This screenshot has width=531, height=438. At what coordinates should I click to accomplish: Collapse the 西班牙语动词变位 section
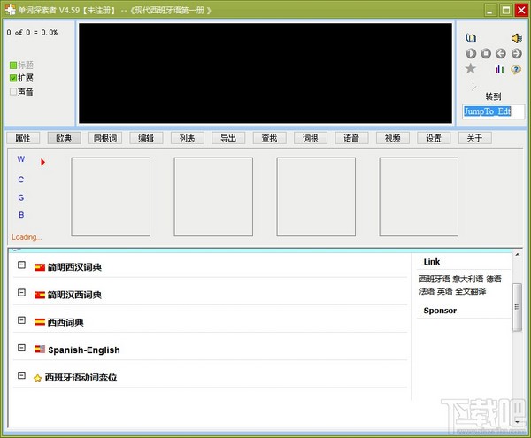coord(22,376)
